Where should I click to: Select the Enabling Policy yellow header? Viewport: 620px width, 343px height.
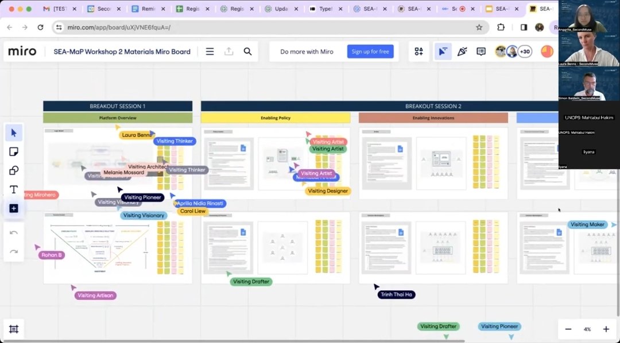(276, 118)
